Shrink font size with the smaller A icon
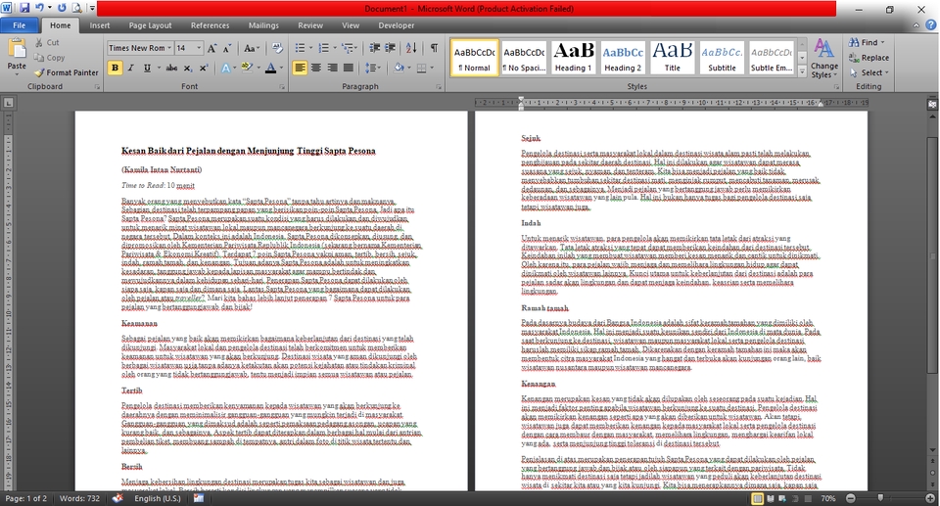The height and width of the screenshot is (506, 940). [227, 48]
